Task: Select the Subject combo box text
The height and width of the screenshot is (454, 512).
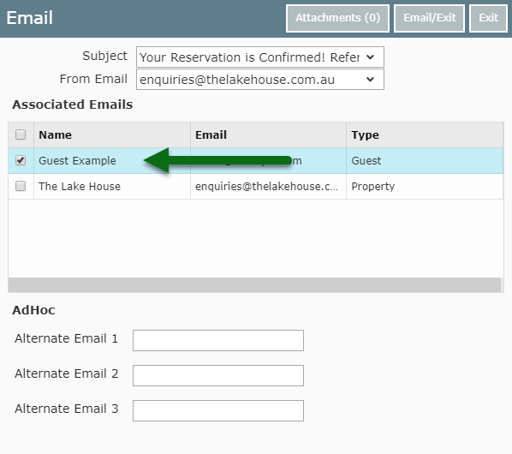Action: pyautogui.click(x=250, y=57)
